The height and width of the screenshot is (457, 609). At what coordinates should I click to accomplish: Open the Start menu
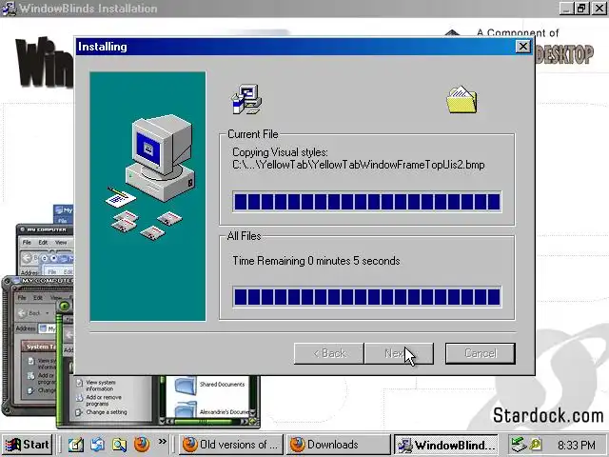tap(28, 445)
